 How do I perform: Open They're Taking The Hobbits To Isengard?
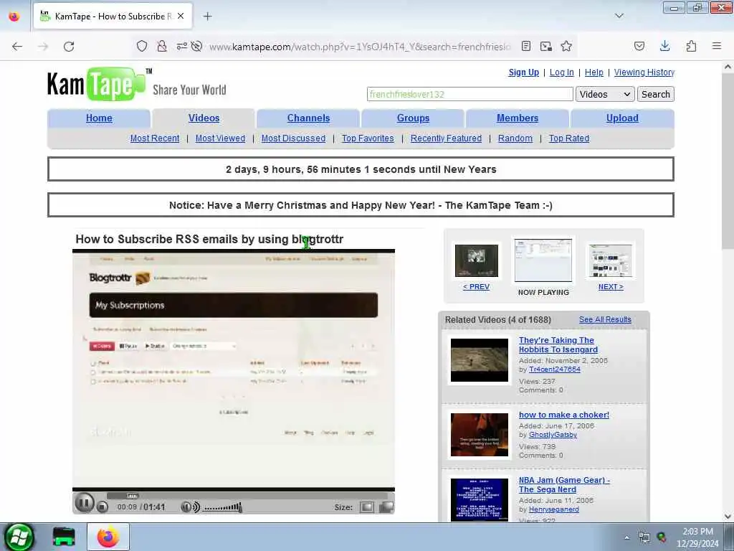pyautogui.click(x=558, y=345)
